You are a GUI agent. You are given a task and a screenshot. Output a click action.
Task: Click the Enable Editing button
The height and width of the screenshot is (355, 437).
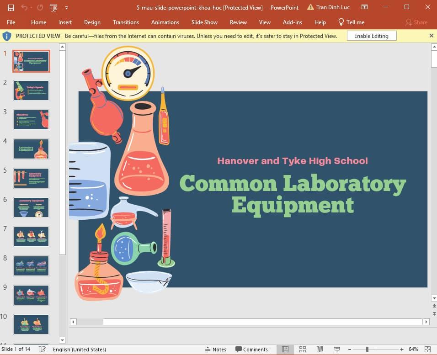pos(371,36)
